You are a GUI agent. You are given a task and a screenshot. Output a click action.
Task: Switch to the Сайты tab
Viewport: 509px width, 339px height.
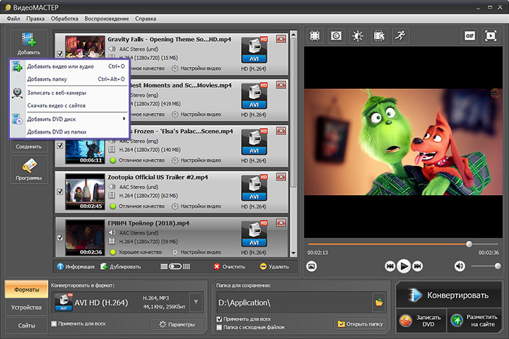coord(27,326)
